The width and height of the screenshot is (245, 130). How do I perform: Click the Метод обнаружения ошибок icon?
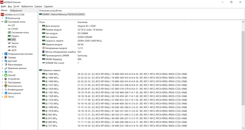click(x=44, y=52)
